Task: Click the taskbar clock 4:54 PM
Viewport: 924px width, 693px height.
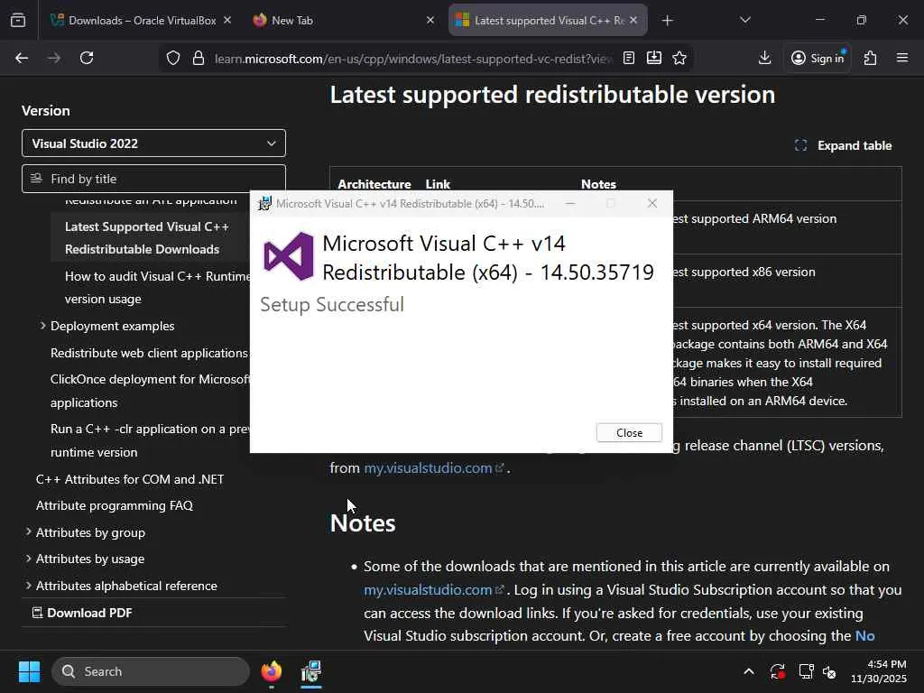Action: [x=879, y=671]
